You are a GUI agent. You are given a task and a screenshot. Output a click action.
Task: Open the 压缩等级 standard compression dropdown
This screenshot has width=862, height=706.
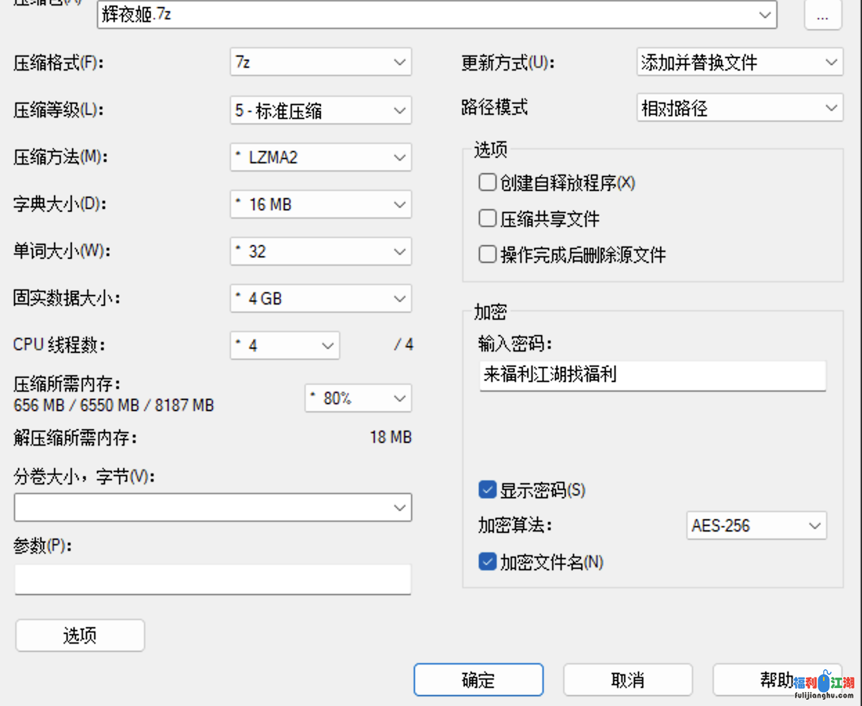tap(321, 110)
